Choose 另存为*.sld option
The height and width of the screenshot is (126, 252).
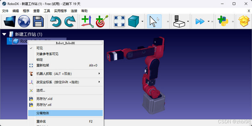66,99
